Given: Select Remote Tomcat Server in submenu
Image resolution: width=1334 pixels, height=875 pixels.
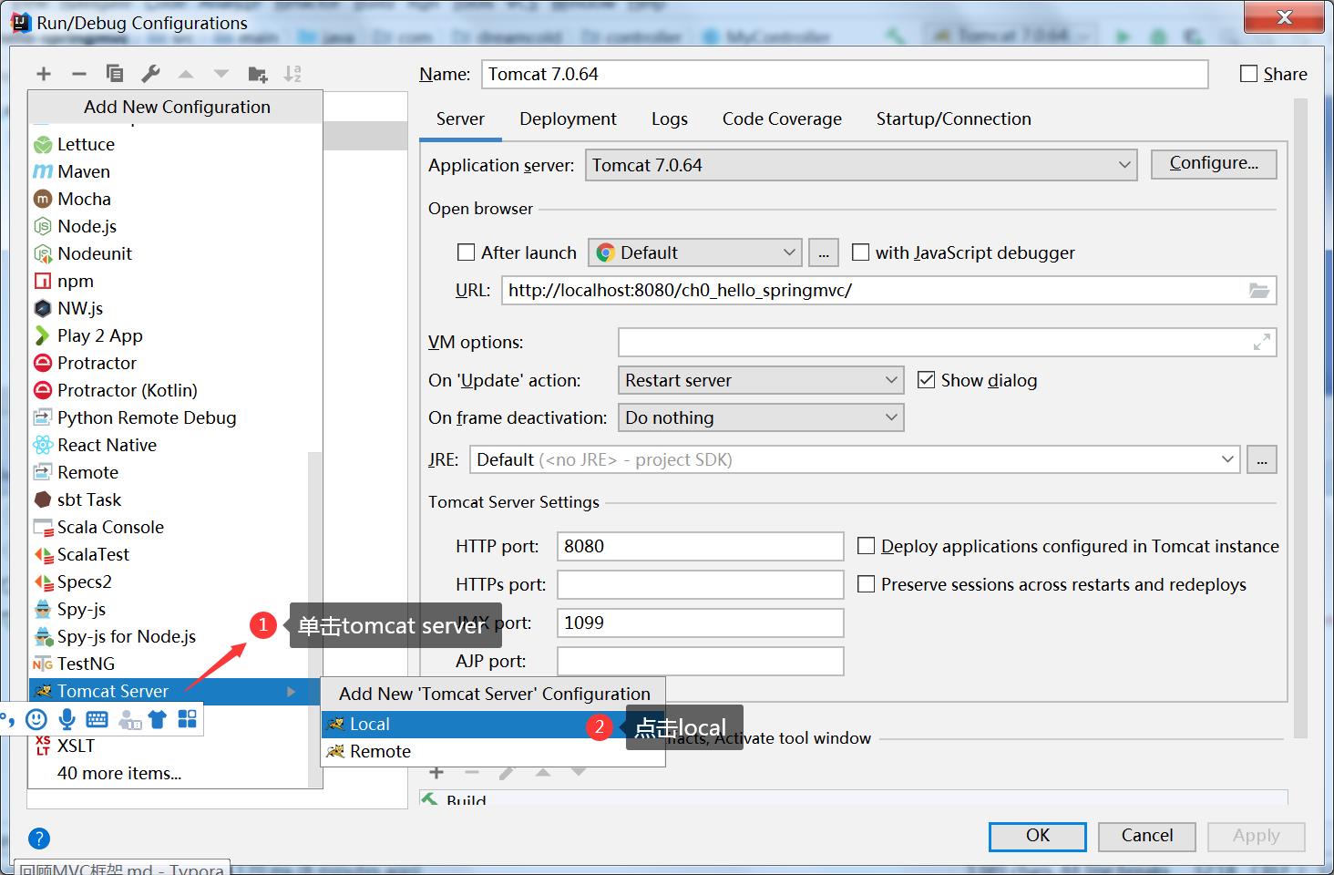Looking at the screenshot, I should click(493, 751).
